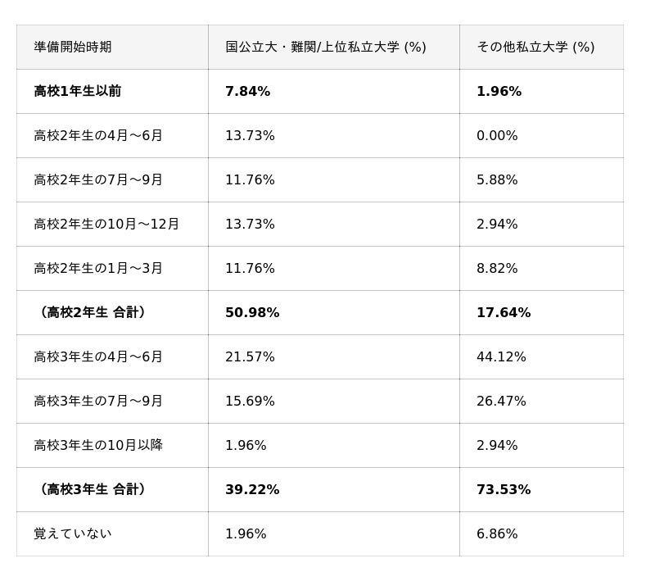Image resolution: width=655 pixels, height=581 pixels.
Task: Click the 国公立大・難関/上位私立大学 (%) header
Action: point(326,48)
